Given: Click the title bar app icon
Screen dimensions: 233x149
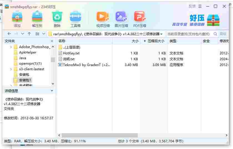Looking at the screenshot, I should (7, 7).
